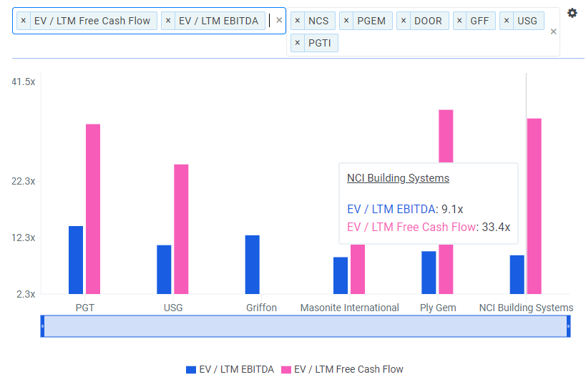
Task: Click PGT x-axis label
Action: 85,308
